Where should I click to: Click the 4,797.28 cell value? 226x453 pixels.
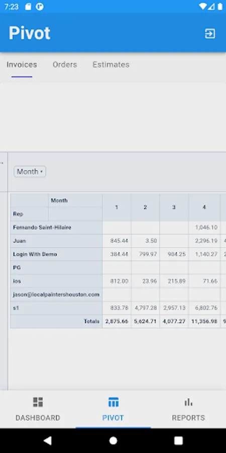[x=146, y=308]
